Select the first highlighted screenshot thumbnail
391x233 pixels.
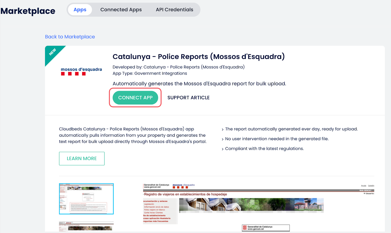[x=86, y=199]
